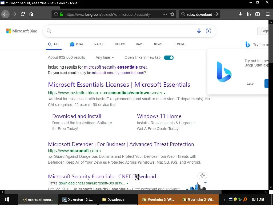Open page actions three-dot menu in address bar
The image size is (273, 205).
click(x=165, y=14)
